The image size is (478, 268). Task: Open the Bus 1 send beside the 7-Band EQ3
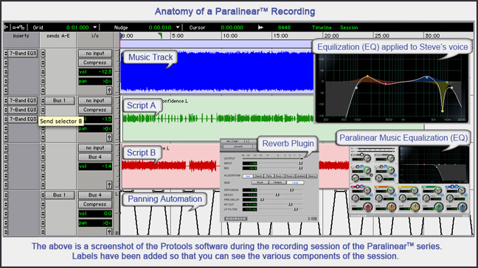[x=60, y=101]
